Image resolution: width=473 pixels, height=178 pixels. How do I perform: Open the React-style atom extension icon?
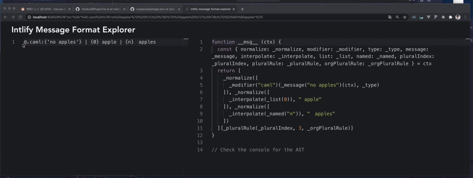[443, 17]
